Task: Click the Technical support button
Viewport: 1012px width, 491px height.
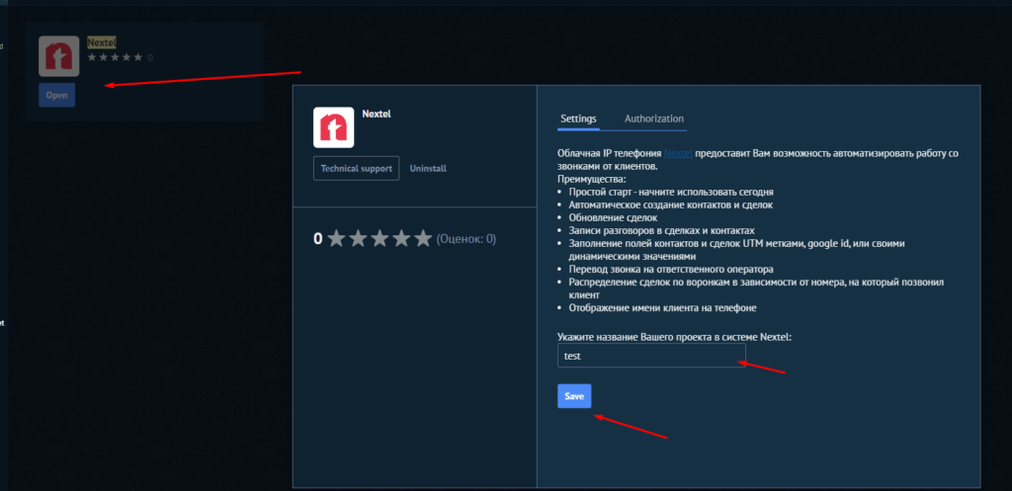Action: click(356, 169)
